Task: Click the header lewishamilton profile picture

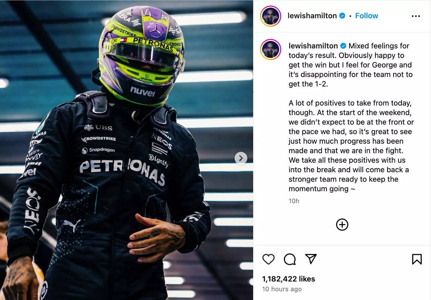Action: click(x=271, y=16)
